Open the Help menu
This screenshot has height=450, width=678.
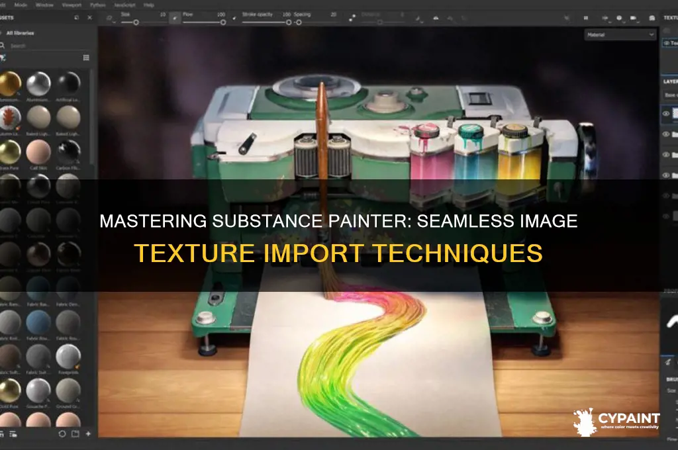click(x=149, y=5)
